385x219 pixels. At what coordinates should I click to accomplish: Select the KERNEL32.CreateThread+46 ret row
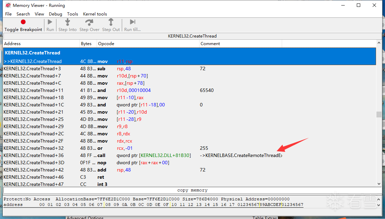(190, 177)
